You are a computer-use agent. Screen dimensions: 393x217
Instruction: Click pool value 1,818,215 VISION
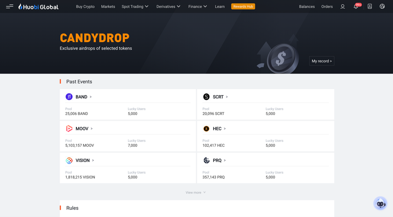[x=80, y=177]
